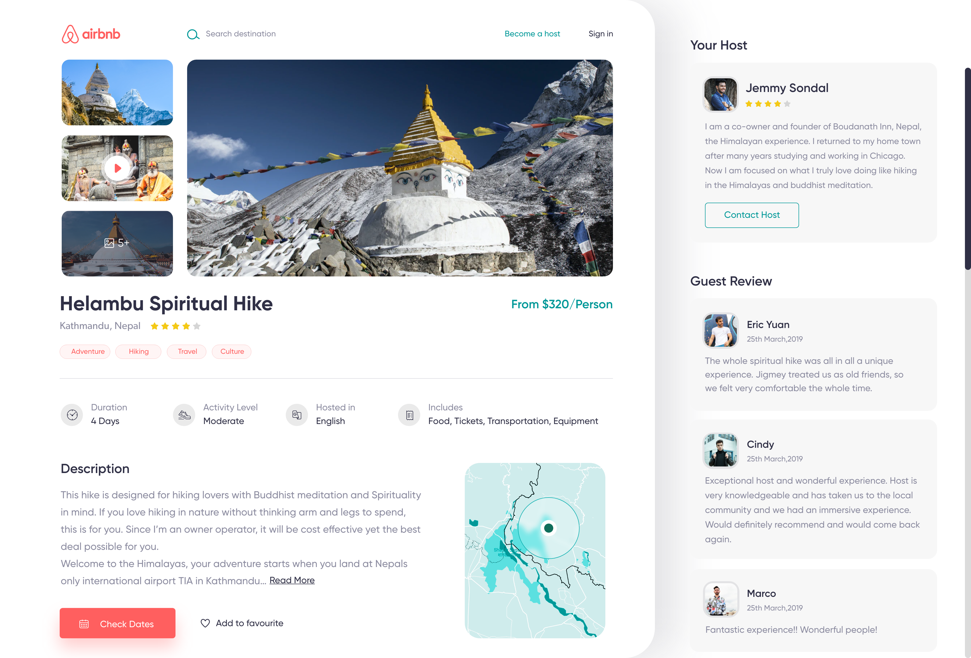The image size is (971, 658).
Task: Play the video thumbnail of monks
Action: coord(117,168)
